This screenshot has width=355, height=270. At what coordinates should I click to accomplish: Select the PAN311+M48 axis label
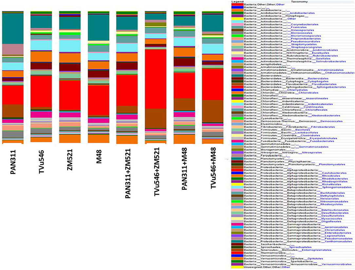pyautogui.click(x=184, y=169)
